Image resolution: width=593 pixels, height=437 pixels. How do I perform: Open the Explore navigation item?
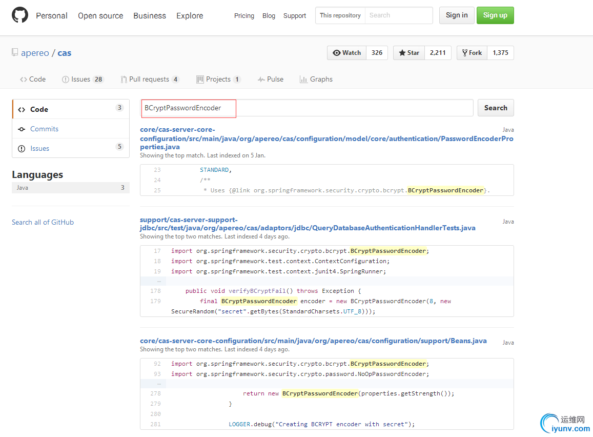point(190,16)
